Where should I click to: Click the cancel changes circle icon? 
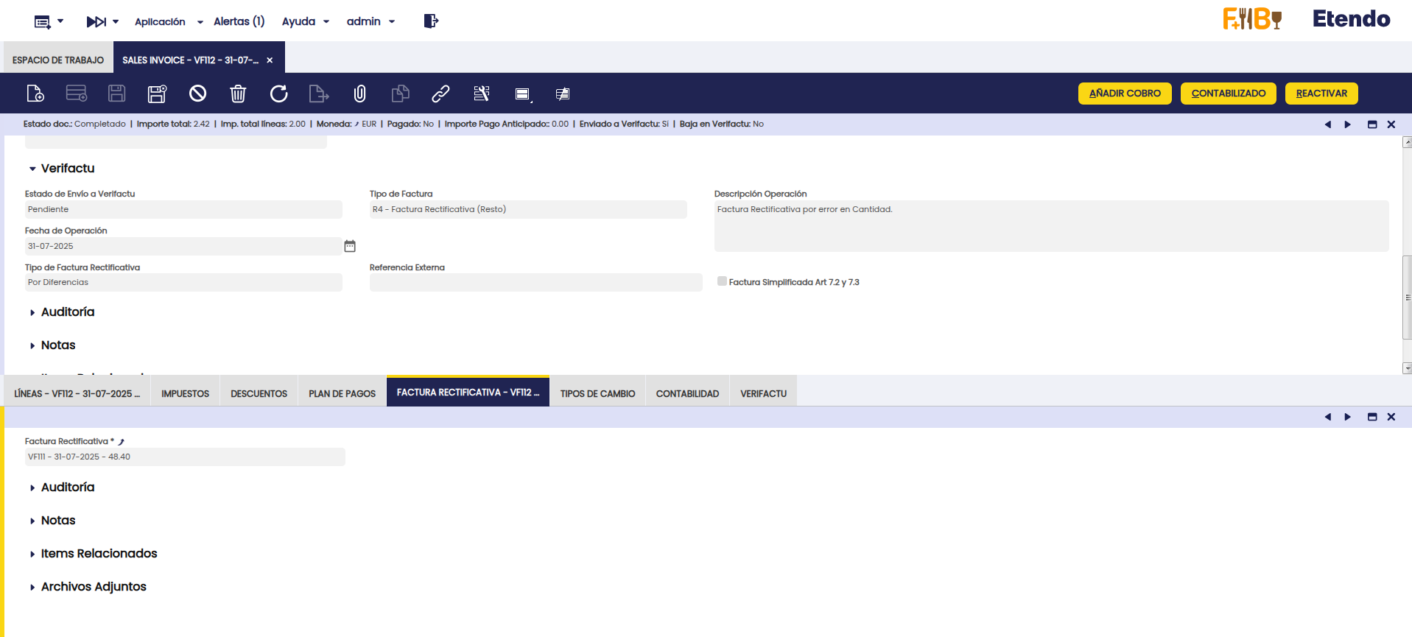[197, 94]
